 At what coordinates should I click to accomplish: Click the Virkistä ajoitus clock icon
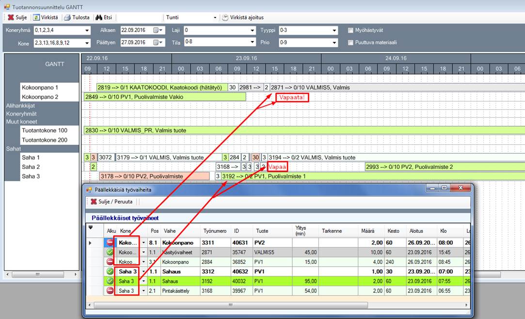[x=225, y=17]
